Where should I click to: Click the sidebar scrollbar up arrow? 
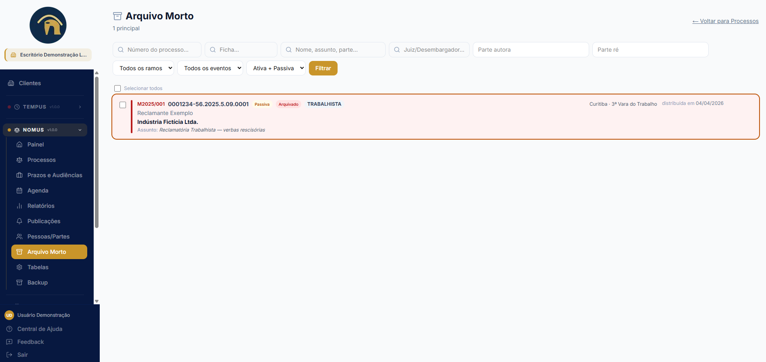(97, 73)
